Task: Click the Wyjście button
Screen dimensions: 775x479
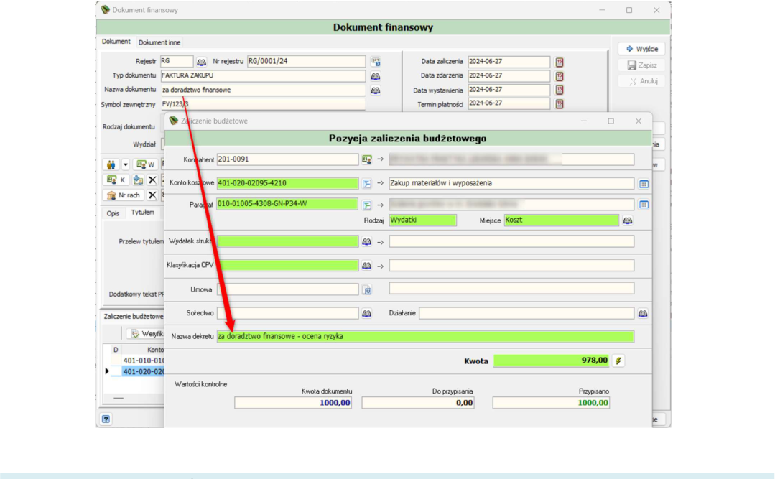Action: [641, 49]
